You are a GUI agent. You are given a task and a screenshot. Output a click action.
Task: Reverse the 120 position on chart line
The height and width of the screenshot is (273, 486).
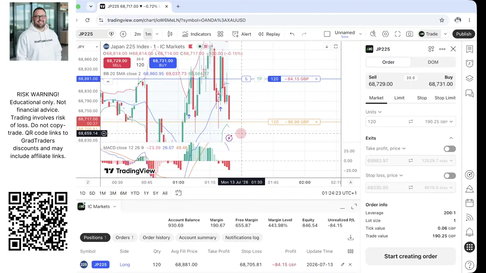246,79
